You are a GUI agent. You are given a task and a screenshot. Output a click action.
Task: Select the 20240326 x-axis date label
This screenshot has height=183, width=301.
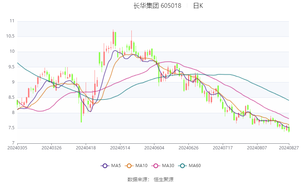51,148
